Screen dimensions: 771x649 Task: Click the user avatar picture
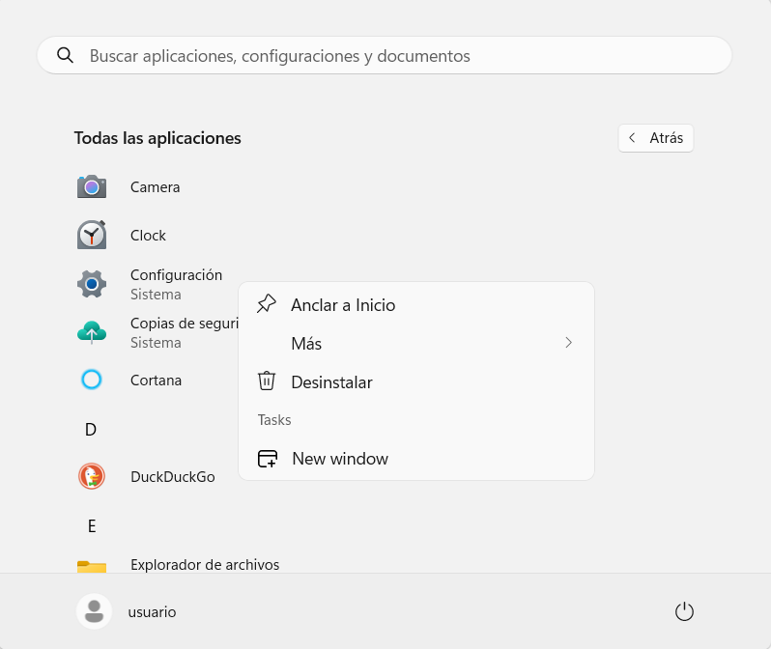click(x=94, y=611)
